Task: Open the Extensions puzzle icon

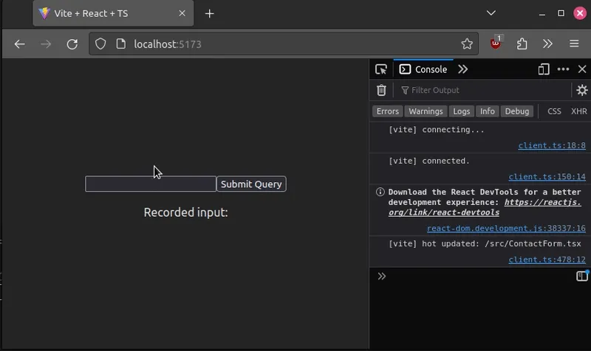Action: [522, 44]
